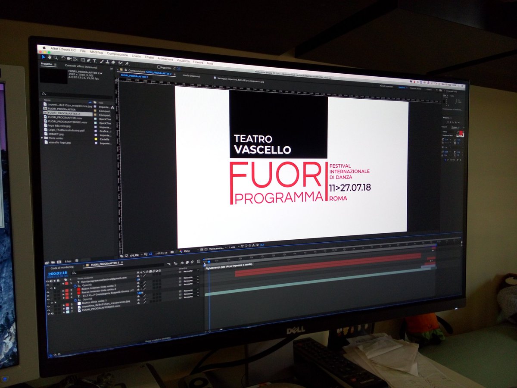The height and width of the screenshot is (388, 517).
Task: Open the Piena resolution dropdown
Action: (x=190, y=251)
